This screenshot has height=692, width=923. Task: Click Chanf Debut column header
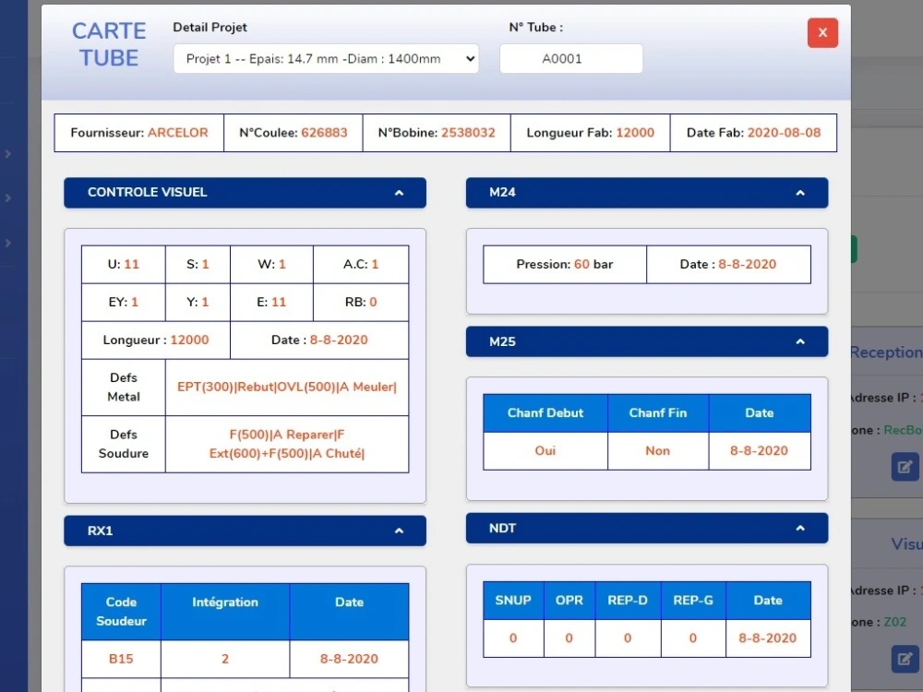coord(545,413)
